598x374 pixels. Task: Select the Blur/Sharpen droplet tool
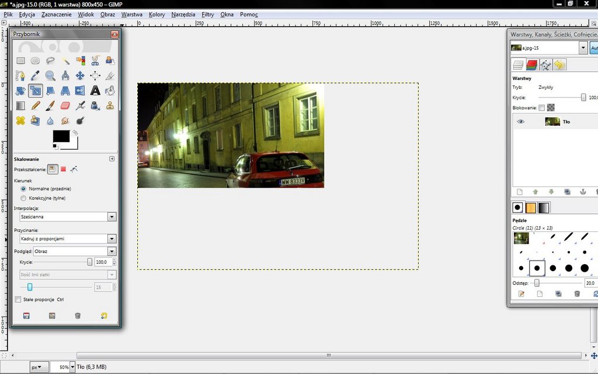pyautogui.click(x=50, y=120)
